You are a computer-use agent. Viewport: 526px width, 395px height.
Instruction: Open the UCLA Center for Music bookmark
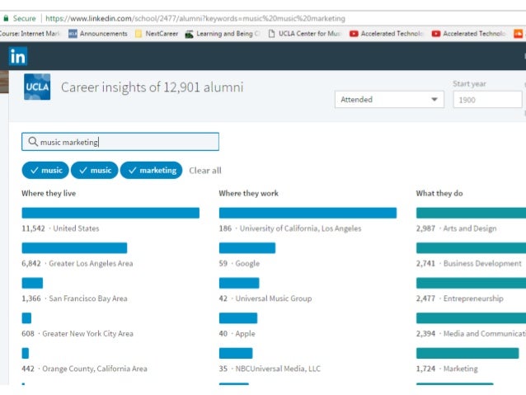point(304,34)
